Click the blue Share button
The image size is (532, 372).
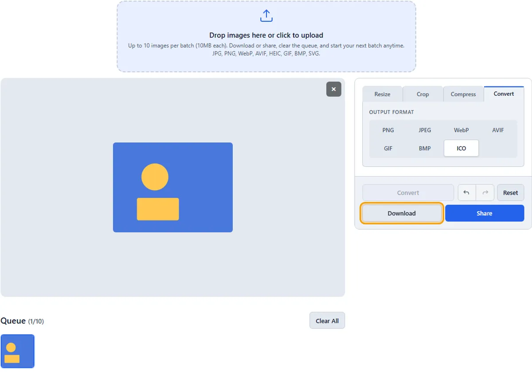pyautogui.click(x=485, y=213)
